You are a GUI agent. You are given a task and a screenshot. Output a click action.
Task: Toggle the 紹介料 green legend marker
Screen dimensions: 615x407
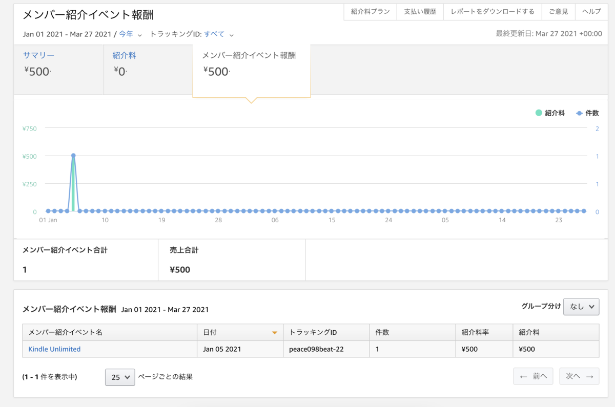pyautogui.click(x=539, y=113)
